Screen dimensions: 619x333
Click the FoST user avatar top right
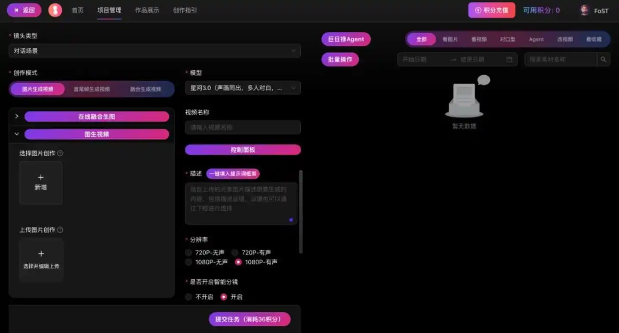(x=584, y=10)
